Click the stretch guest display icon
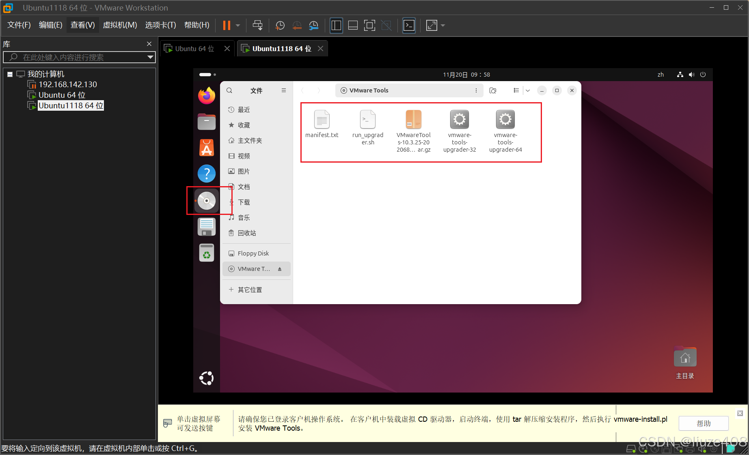Screen dimensions: 749x455 pyautogui.click(x=432, y=26)
